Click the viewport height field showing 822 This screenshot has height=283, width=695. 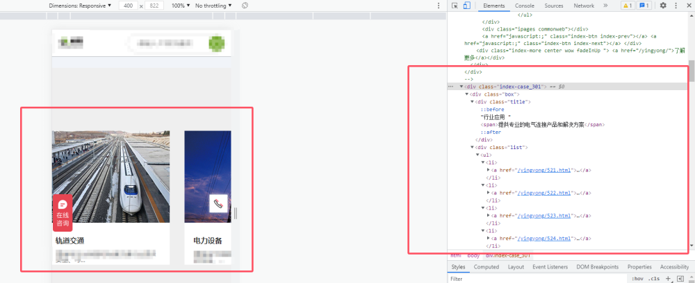154,6
